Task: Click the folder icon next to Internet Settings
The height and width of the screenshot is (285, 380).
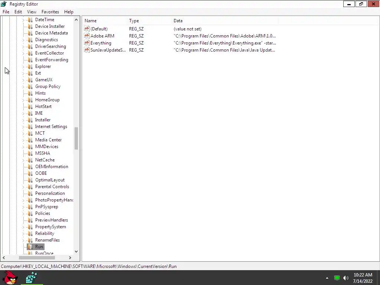Action: pos(30,127)
